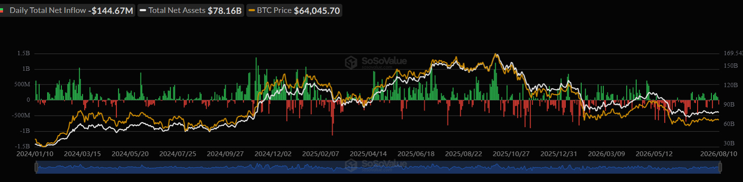743x182 pixels.
Task: Click the -500M left axis label
Action: click(x=21, y=116)
